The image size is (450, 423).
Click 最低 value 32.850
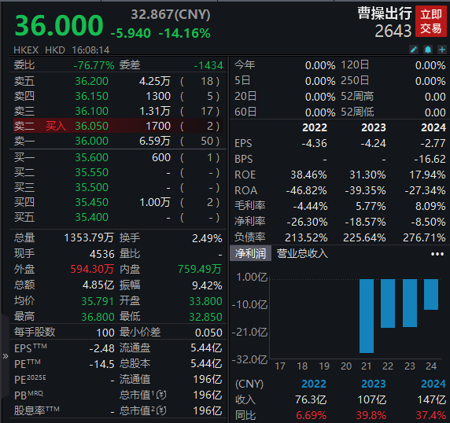click(x=205, y=317)
